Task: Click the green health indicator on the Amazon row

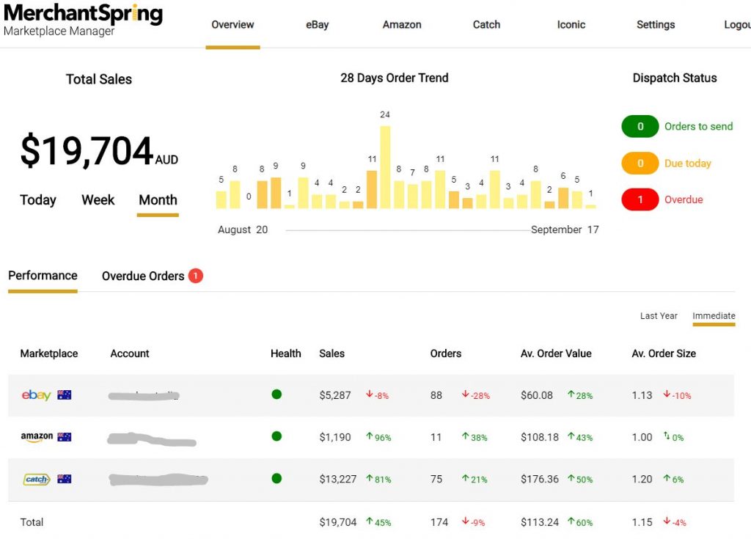Action: pyautogui.click(x=276, y=436)
